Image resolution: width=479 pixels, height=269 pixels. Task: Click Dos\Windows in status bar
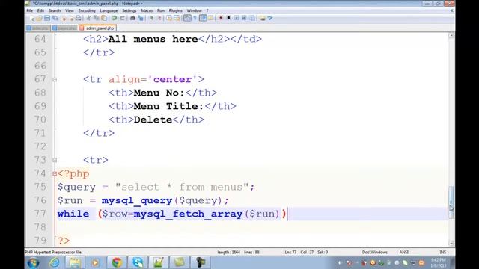(x=375, y=253)
